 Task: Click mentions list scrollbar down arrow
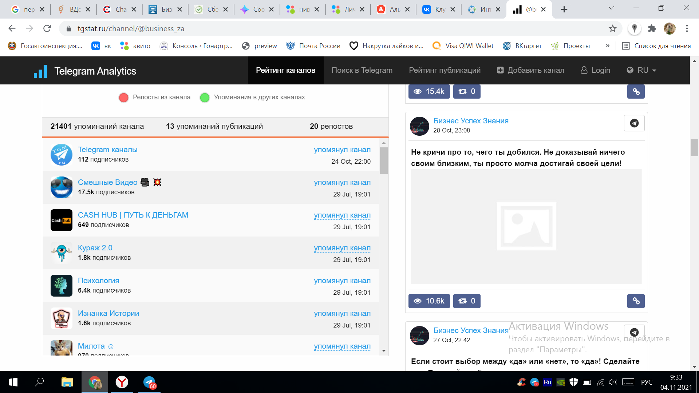pyautogui.click(x=384, y=351)
